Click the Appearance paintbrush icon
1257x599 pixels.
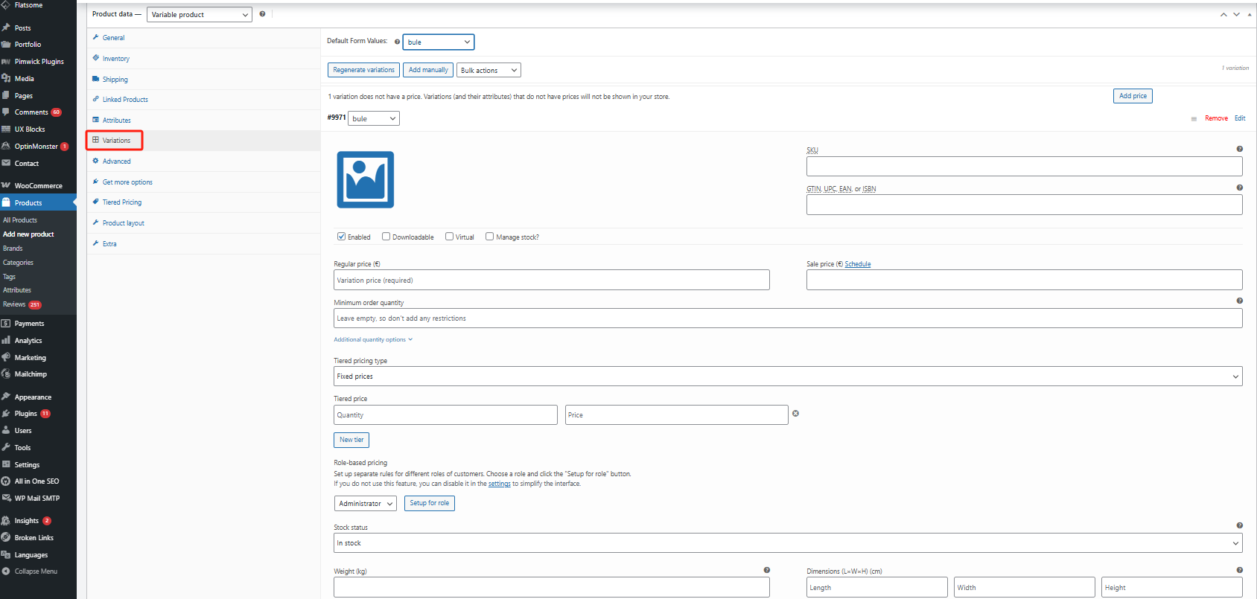(6, 397)
